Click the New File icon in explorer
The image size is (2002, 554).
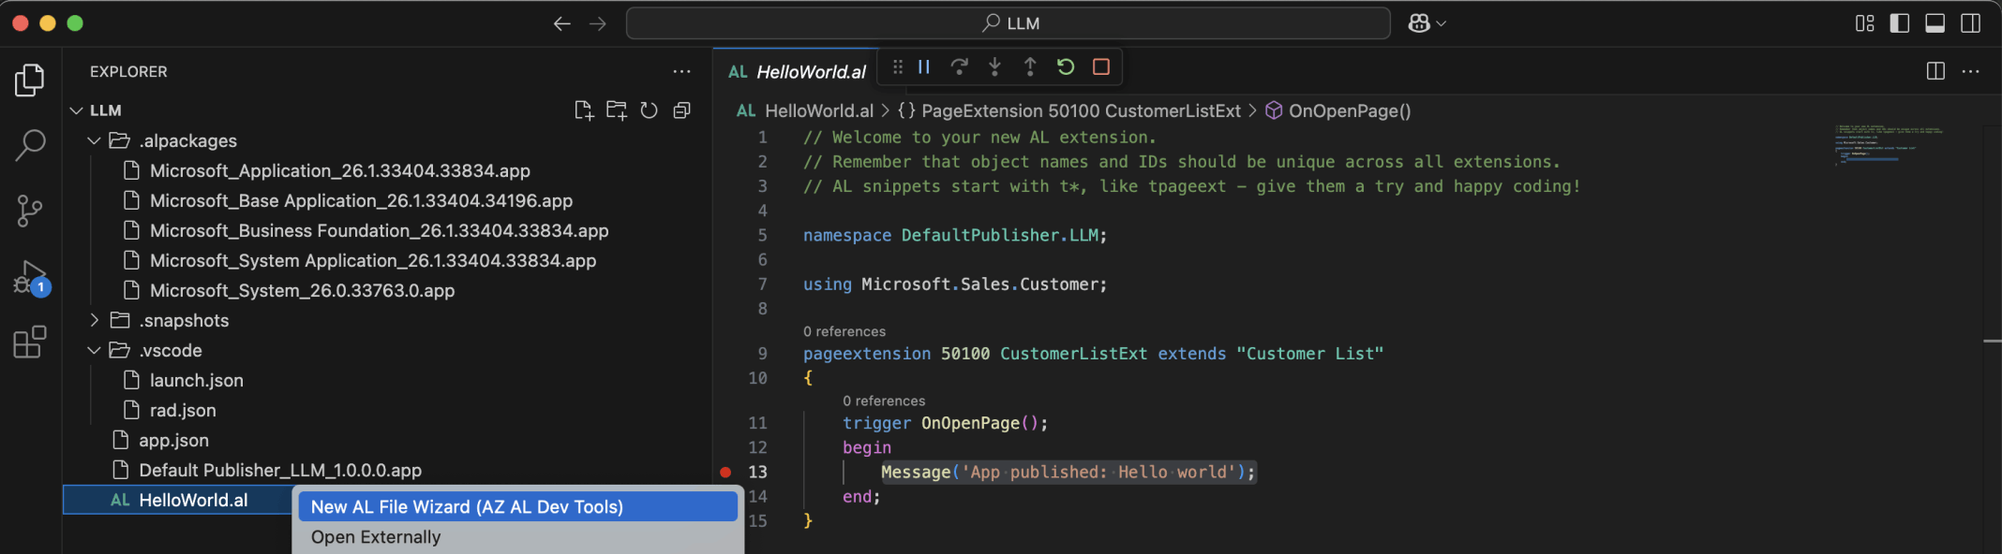(584, 110)
